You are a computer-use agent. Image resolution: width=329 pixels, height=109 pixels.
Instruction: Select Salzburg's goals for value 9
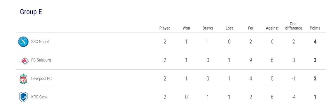[251, 60]
